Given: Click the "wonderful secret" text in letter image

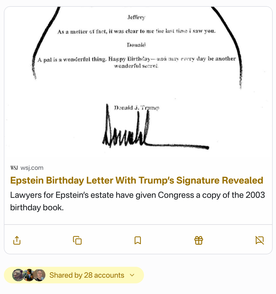Looking at the screenshot, I should (x=136, y=66).
